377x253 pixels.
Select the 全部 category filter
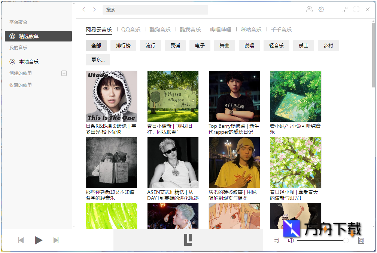pos(96,46)
